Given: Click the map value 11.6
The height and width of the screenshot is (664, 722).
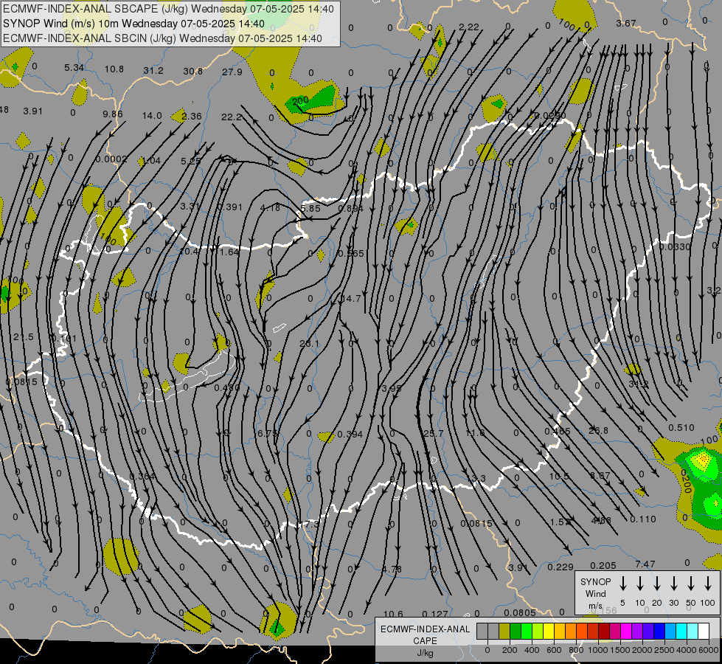Looking at the screenshot, I should 475,432.
